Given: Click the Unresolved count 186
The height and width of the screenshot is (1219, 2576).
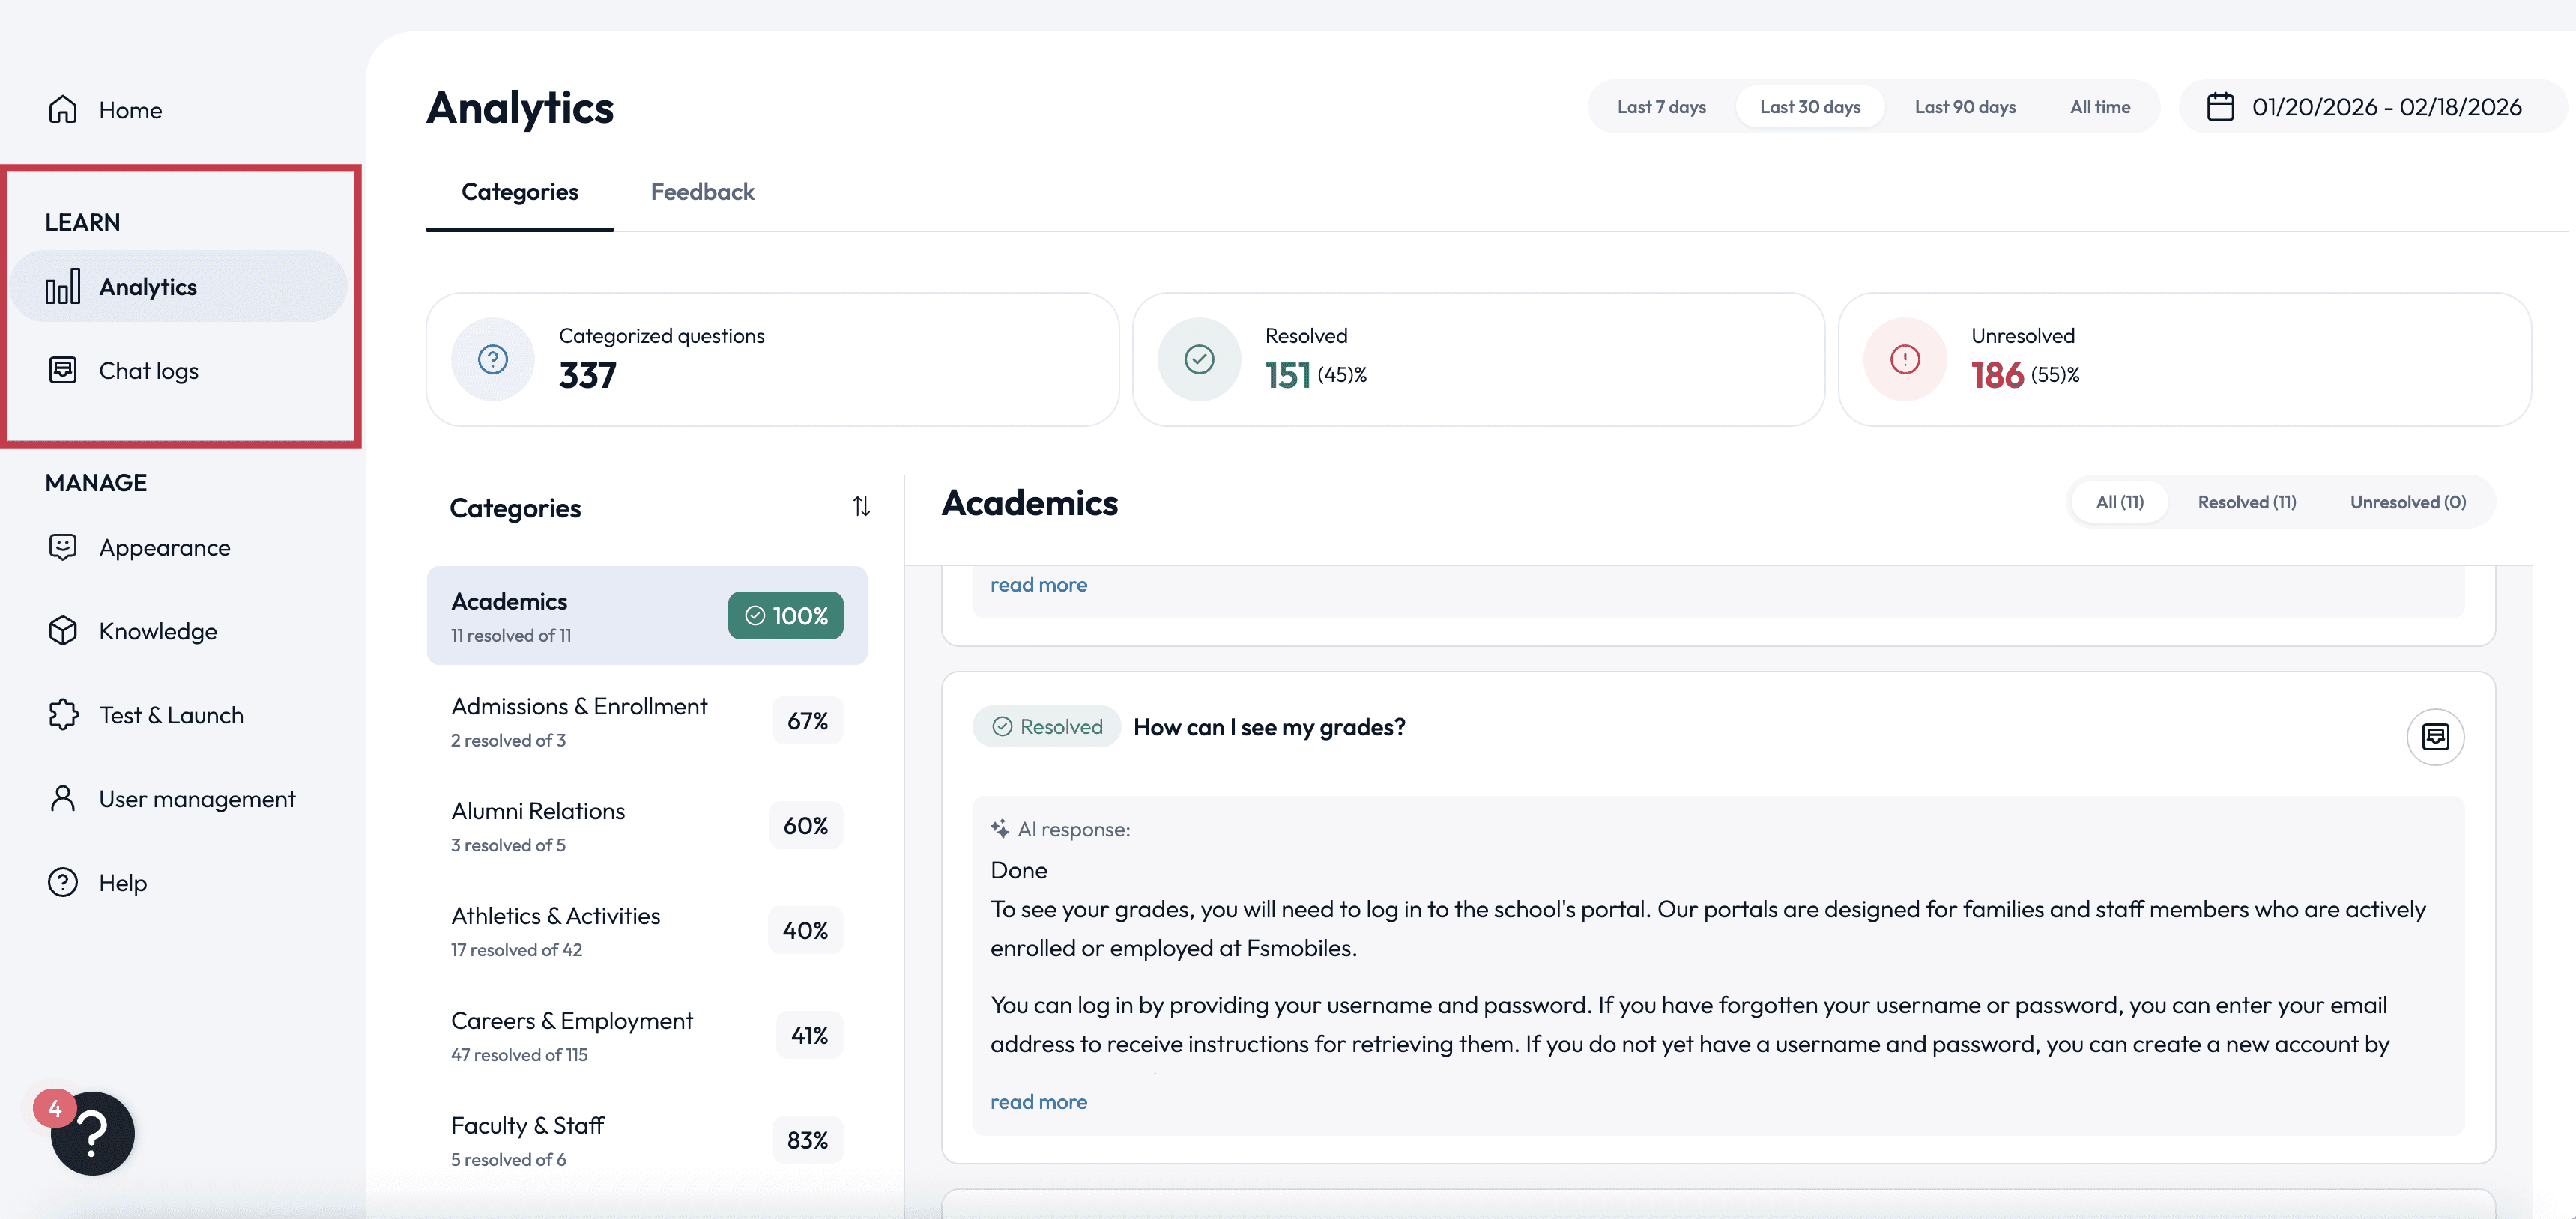Looking at the screenshot, I should pyautogui.click(x=1997, y=376).
